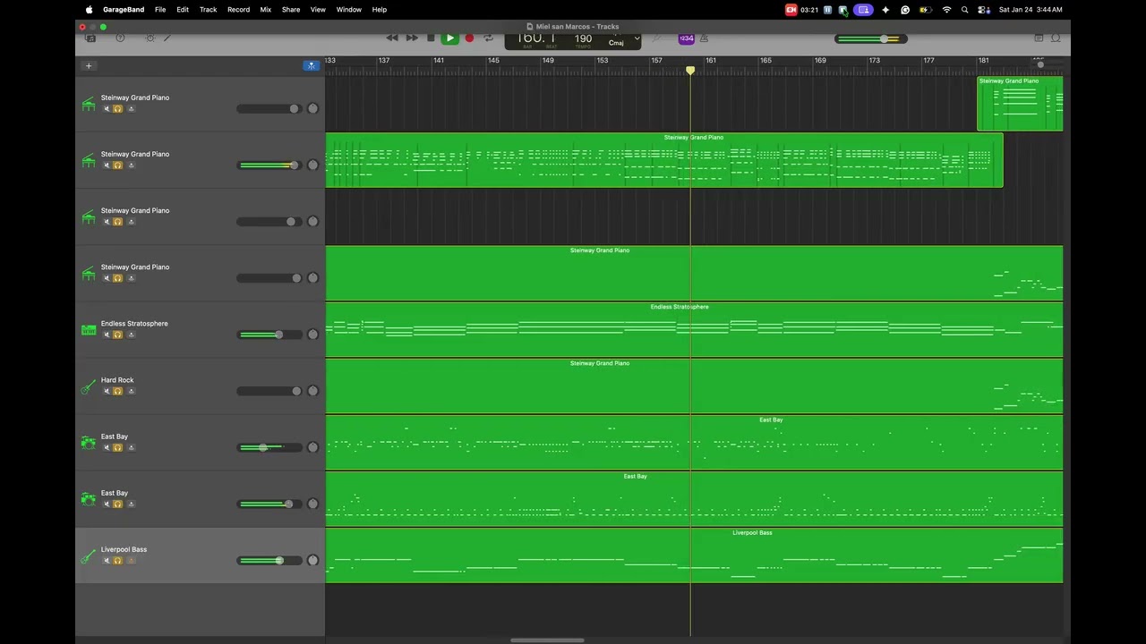The height and width of the screenshot is (644, 1146).
Task: Click the tempo value 190
Action: coord(584,38)
